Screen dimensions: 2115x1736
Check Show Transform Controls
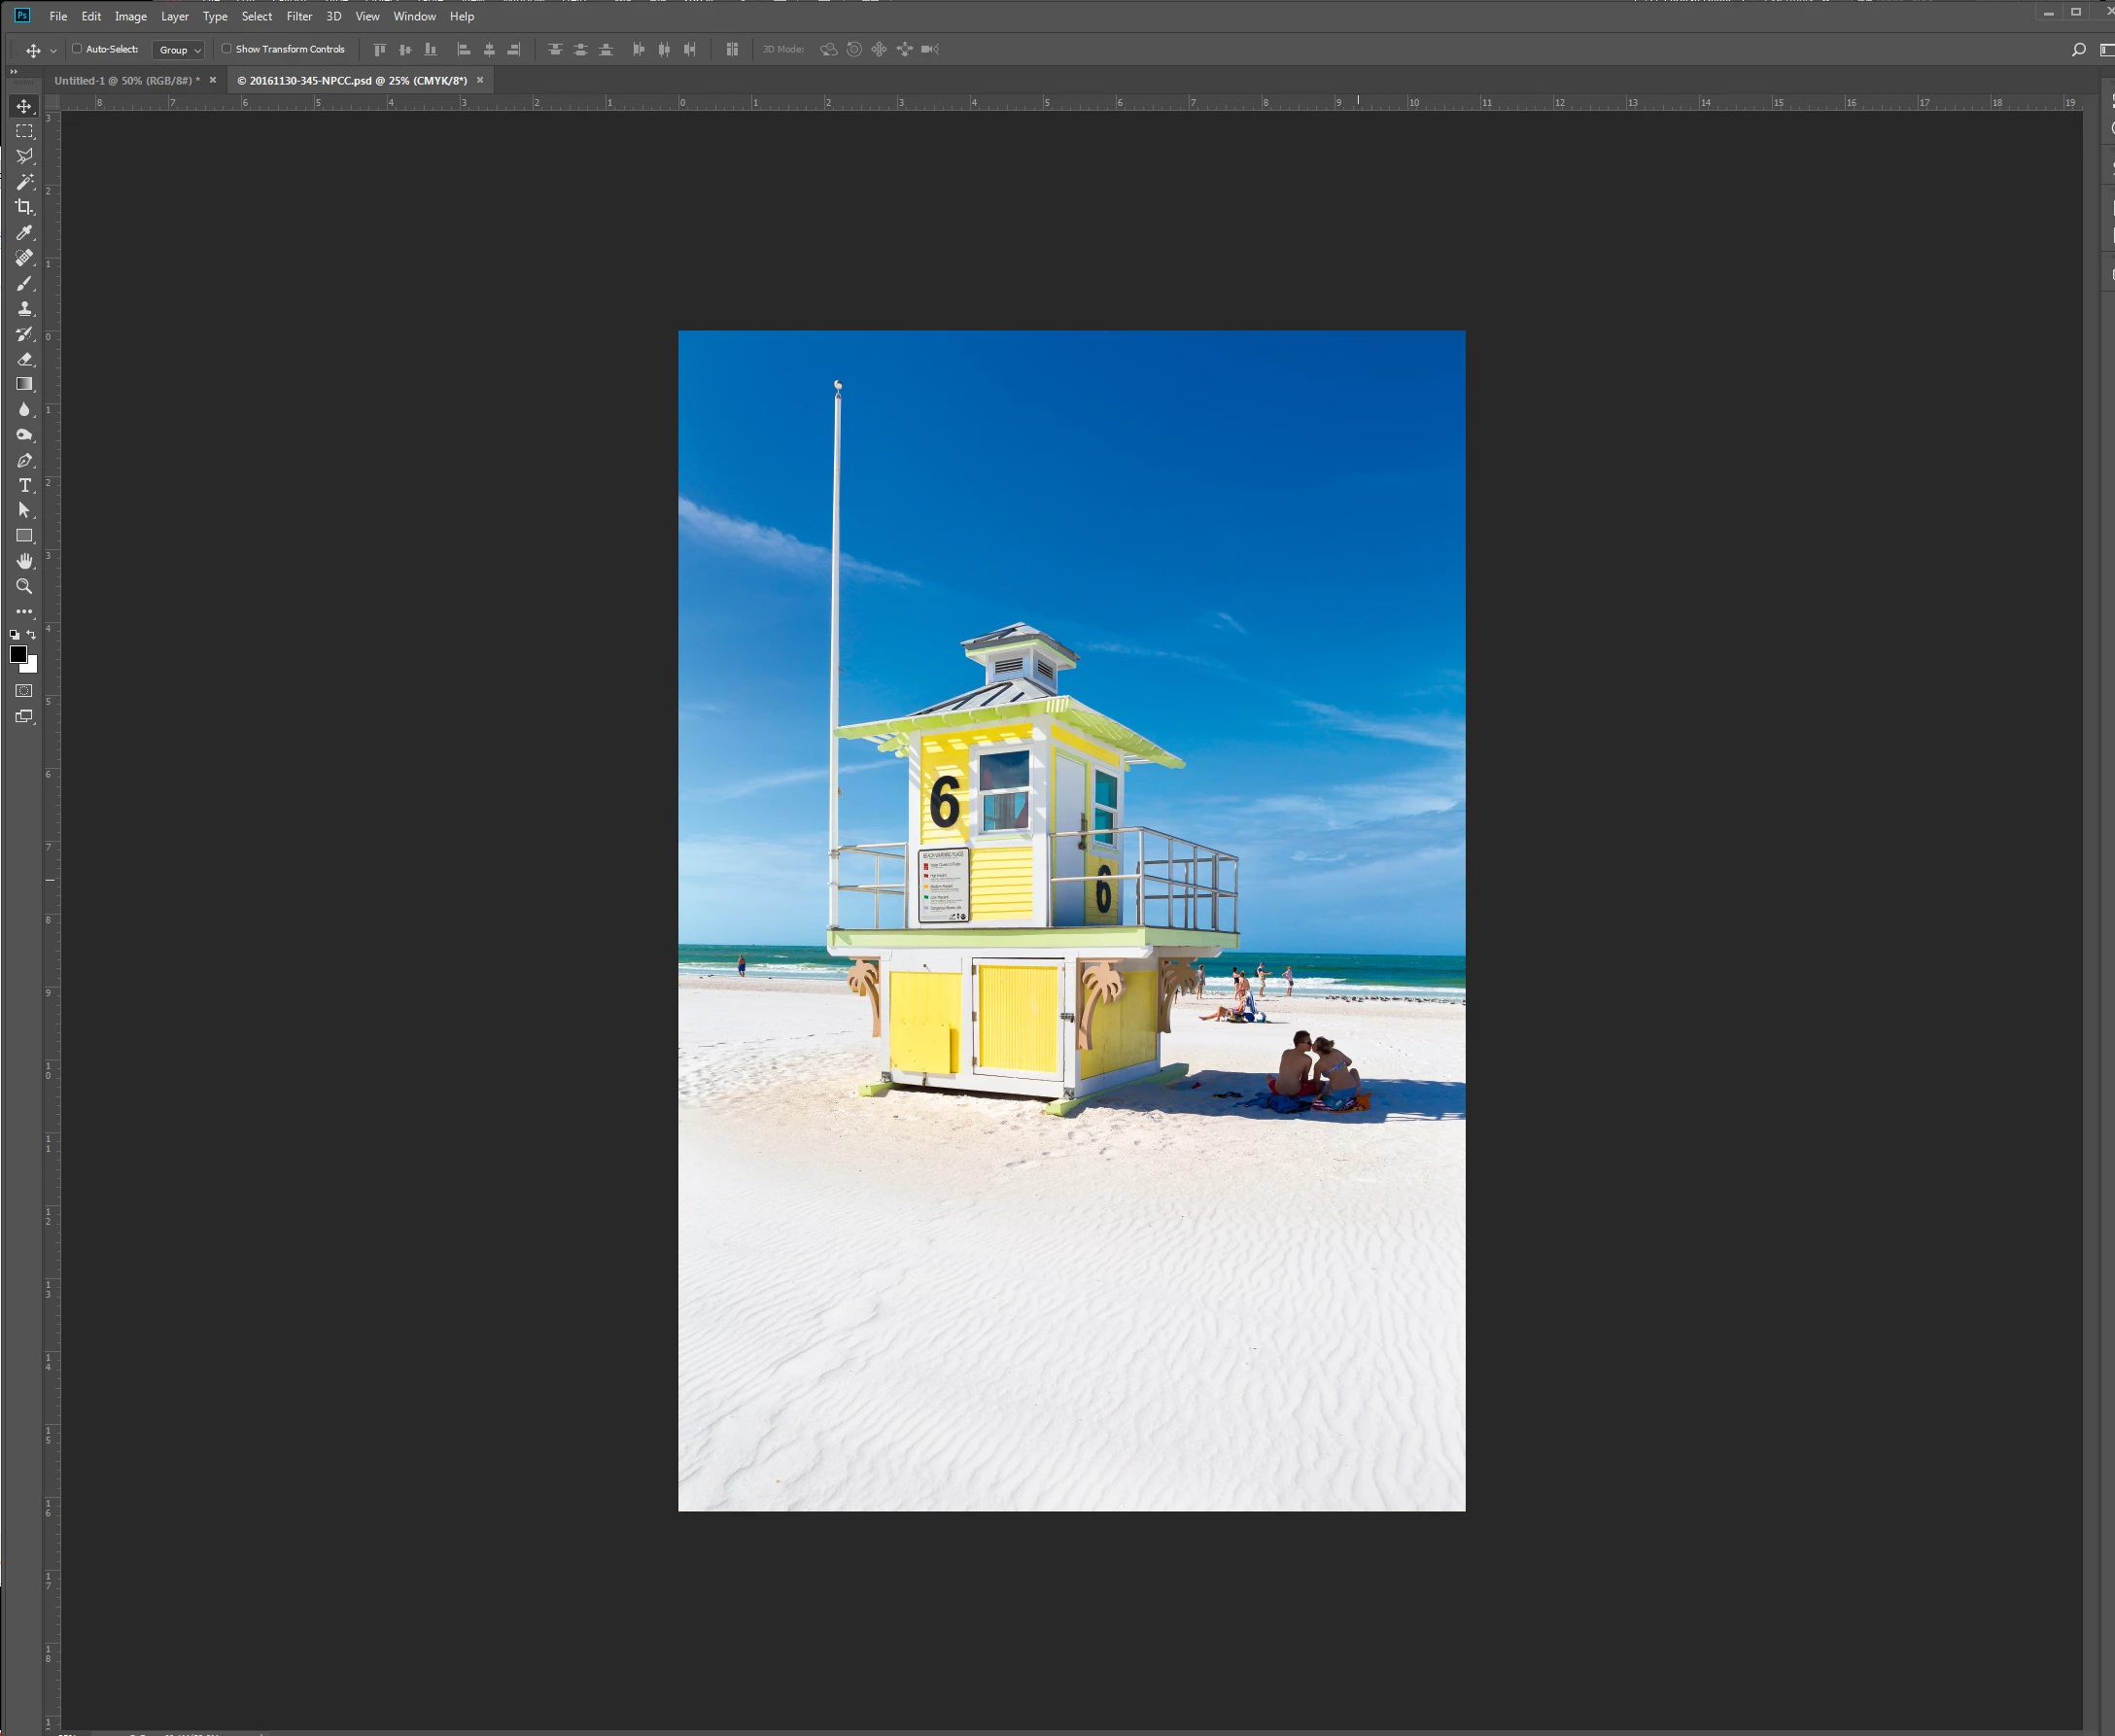(x=226, y=48)
